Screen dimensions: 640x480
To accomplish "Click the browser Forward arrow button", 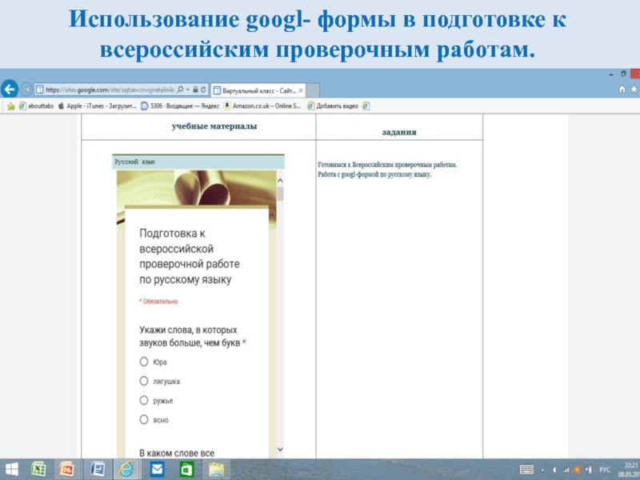I will pyautogui.click(x=26, y=89).
